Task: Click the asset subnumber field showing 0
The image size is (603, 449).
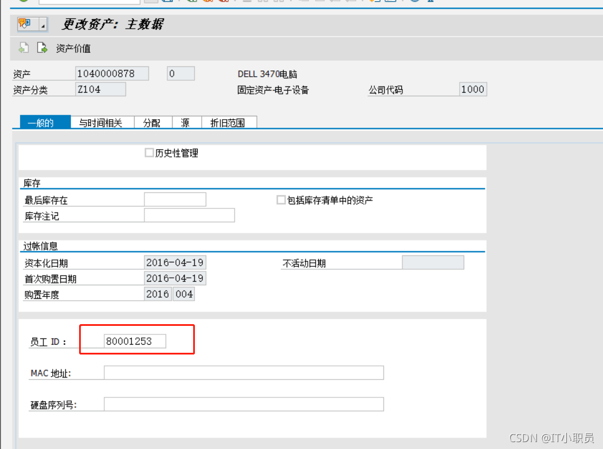Action: [x=181, y=73]
